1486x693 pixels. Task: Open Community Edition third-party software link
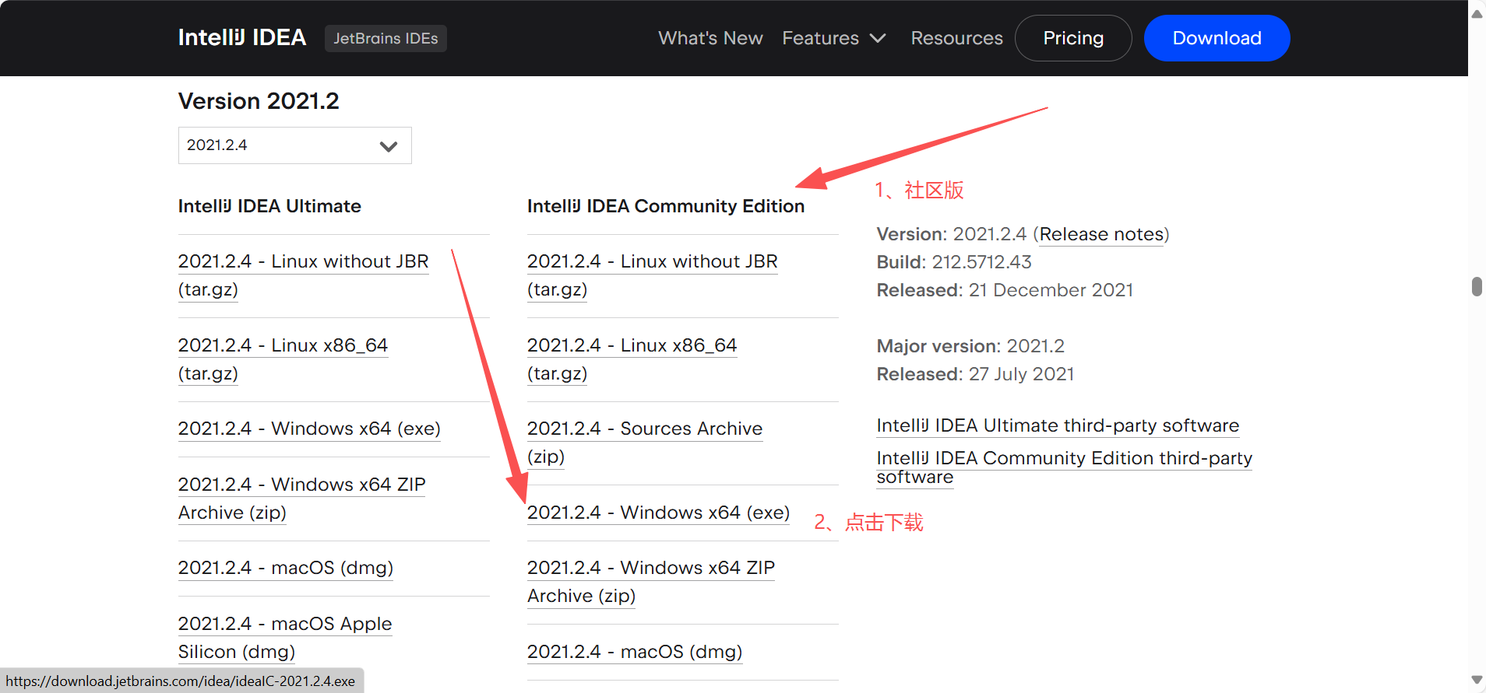tap(1065, 467)
